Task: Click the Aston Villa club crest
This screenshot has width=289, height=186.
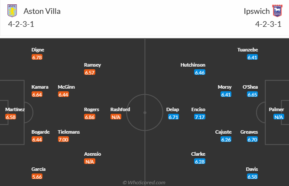Action: [x=13, y=11]
